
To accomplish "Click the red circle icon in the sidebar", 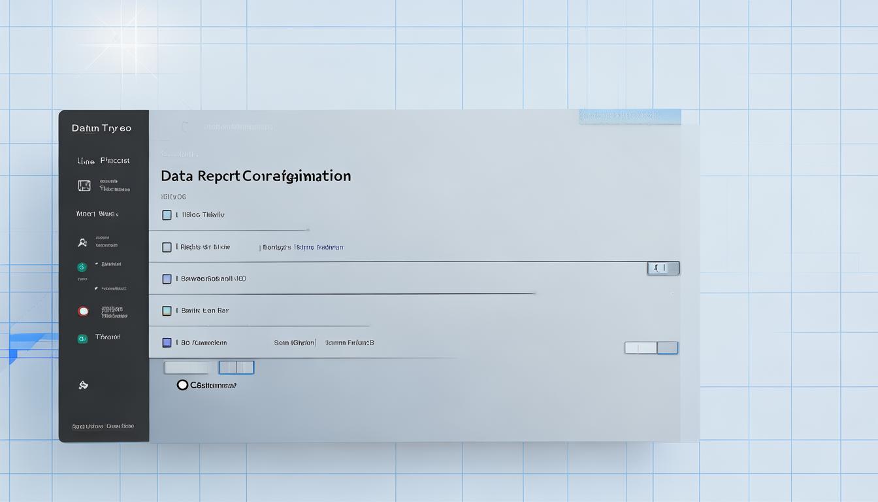I will pos(83,311).
